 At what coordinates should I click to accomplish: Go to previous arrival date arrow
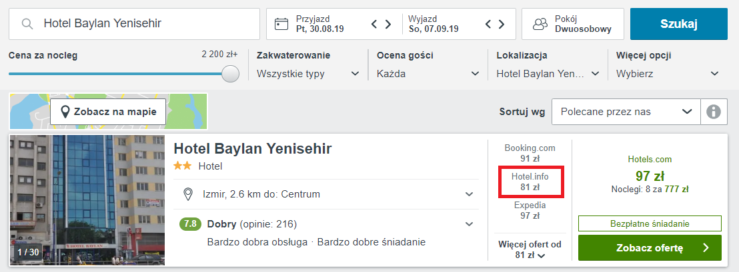point(374,24)
